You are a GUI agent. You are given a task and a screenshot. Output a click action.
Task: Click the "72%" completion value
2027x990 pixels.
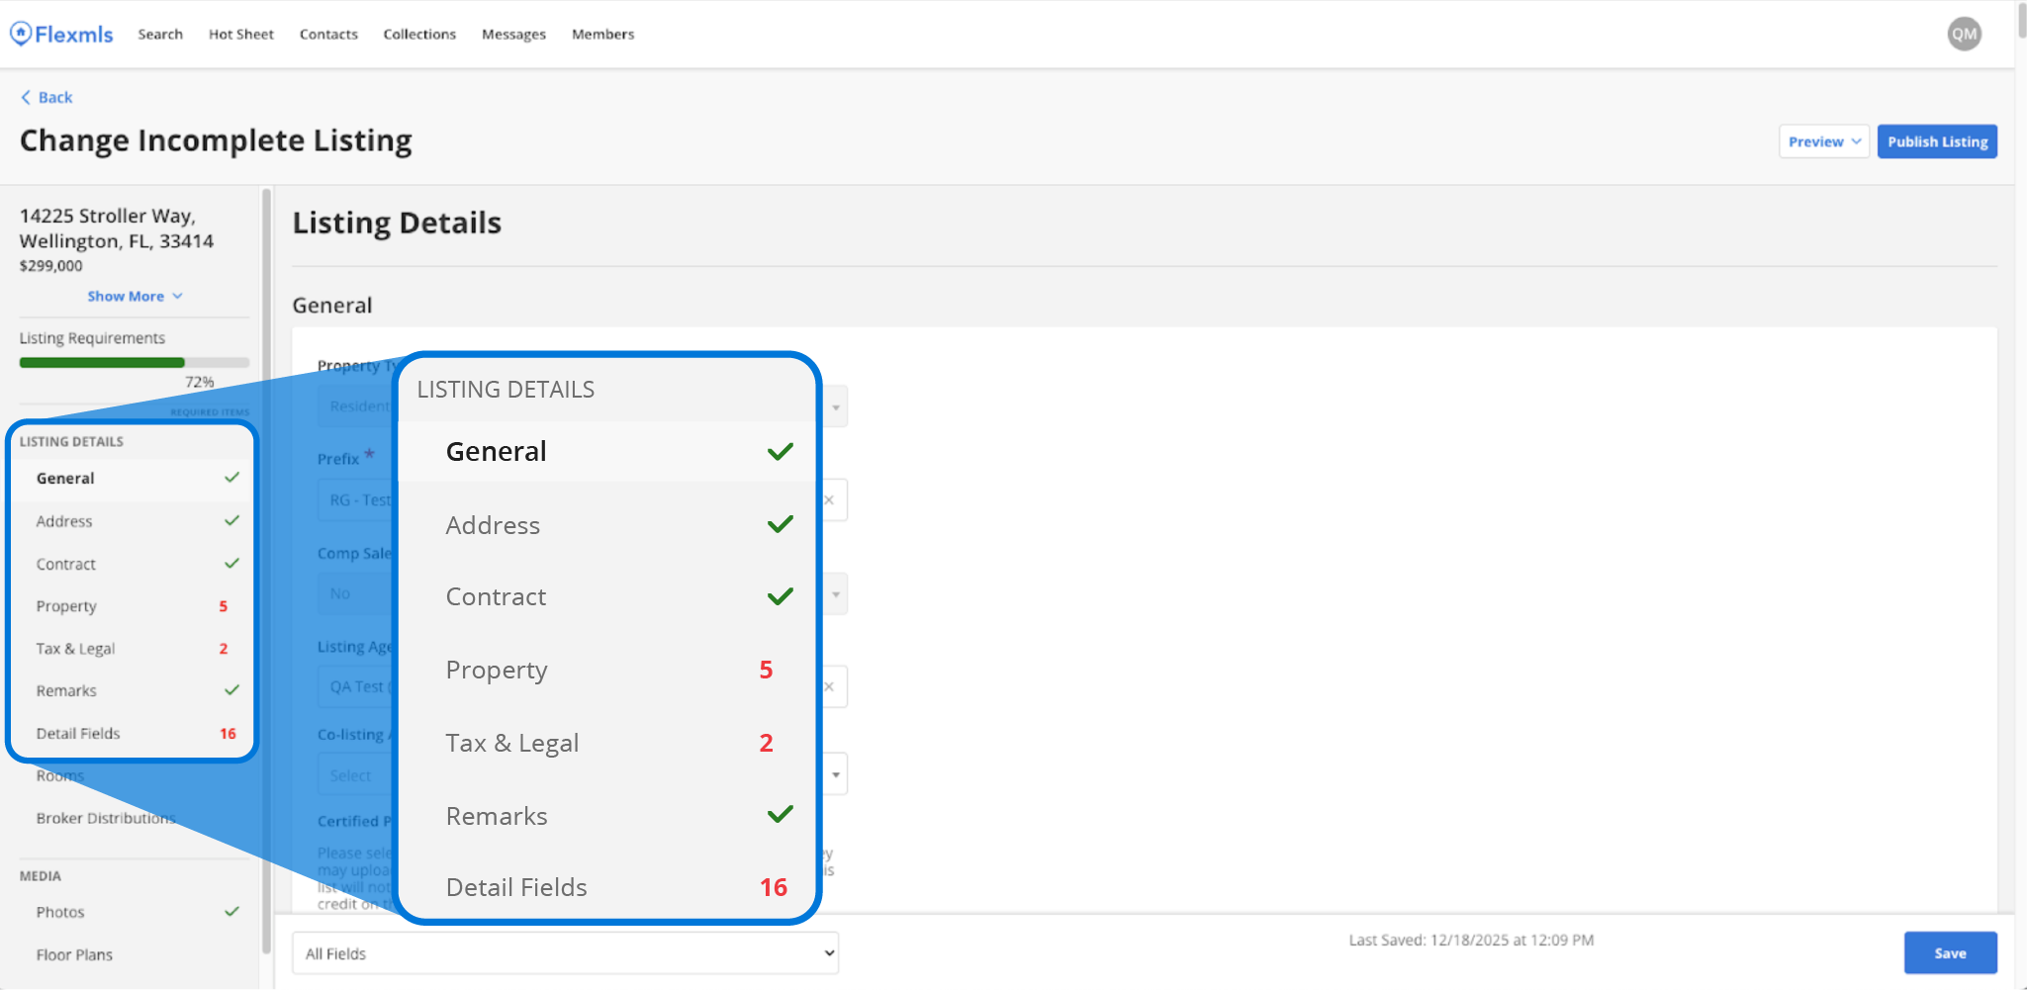[x=200, y=382]
